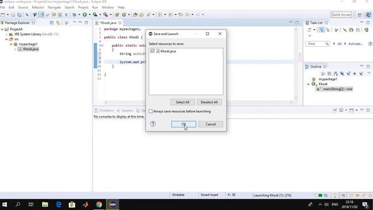Collapse the ProjectA tree node
This screenshot has height=210, width=373.
click(2, 29)
